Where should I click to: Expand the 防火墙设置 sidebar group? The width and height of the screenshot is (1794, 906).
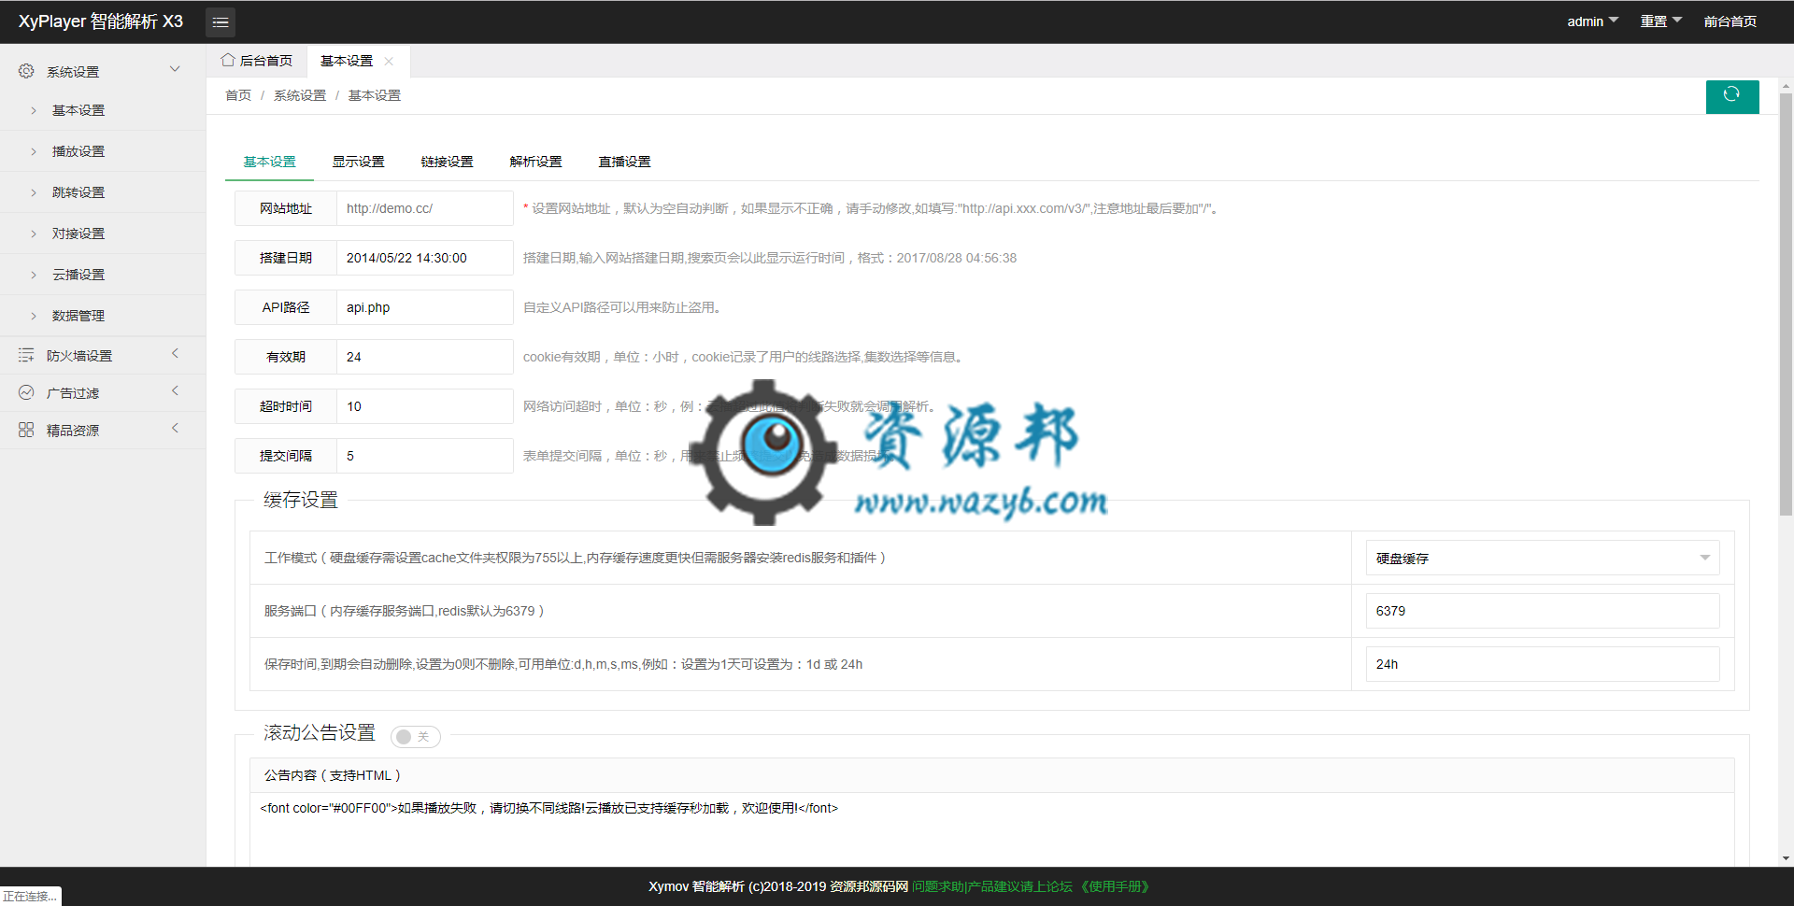175,353
